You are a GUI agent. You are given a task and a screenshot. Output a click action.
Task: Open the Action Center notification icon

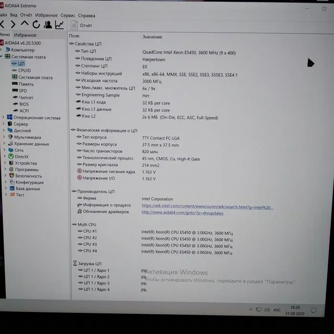313,310
